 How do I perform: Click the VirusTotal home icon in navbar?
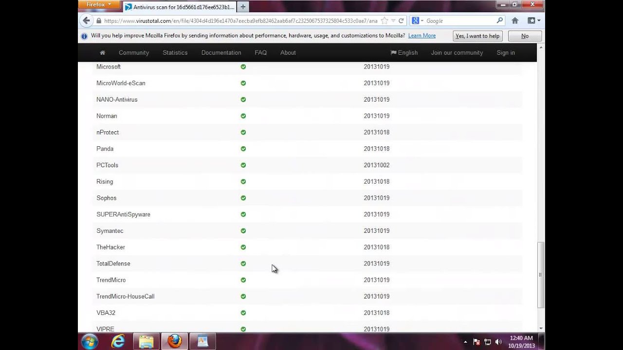pyautogui.click(x=102, y=52)
